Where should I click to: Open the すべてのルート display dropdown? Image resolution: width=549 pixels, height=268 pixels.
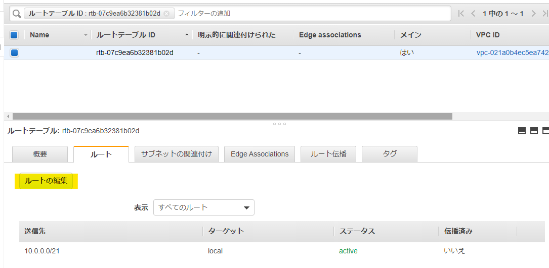pos(204,207)
